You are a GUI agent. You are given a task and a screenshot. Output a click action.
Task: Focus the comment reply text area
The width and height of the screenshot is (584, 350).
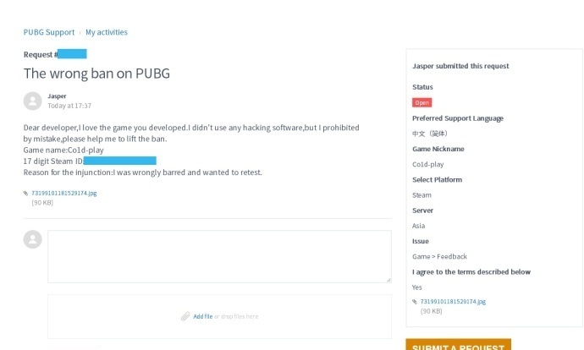click(219, 255)
